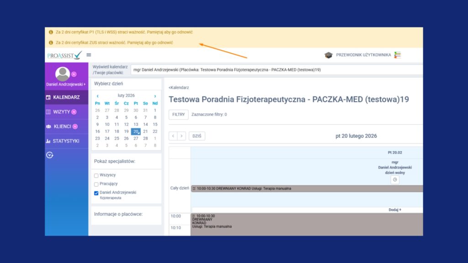Open the FILTRY filter options

click(x=178, y=115)
